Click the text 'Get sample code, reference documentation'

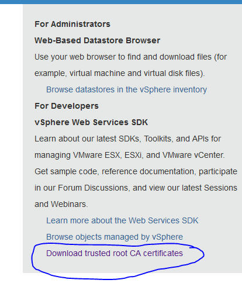(115, 171)
